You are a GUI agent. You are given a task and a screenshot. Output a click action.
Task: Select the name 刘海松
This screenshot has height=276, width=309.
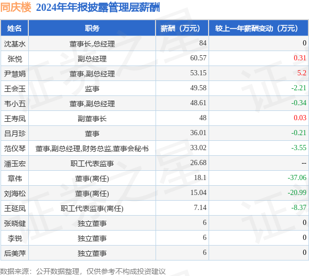15,193
